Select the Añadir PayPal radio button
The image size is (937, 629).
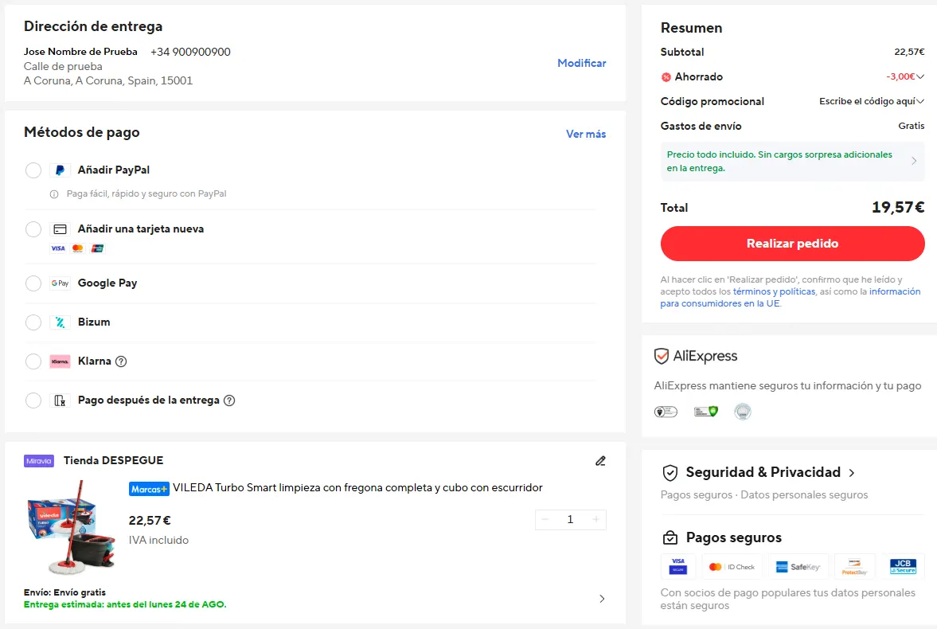point(33,170)
